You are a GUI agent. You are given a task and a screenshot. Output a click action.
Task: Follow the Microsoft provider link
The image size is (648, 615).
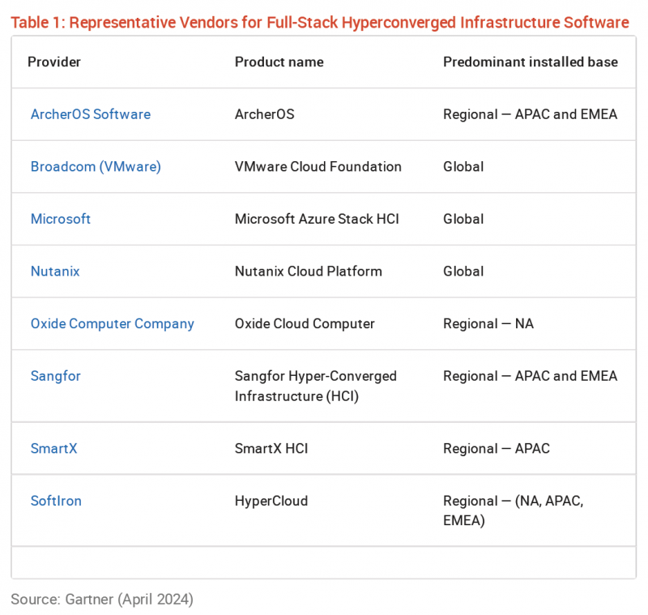(61, 219)
